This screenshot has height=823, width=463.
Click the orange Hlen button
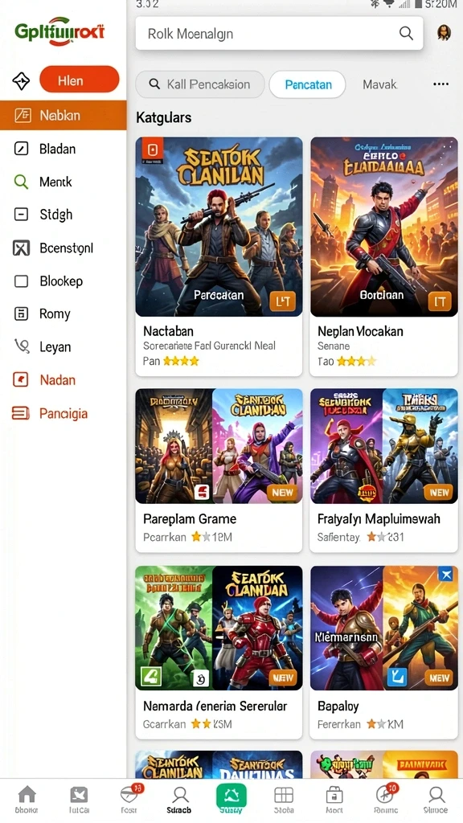coord(80,80)
